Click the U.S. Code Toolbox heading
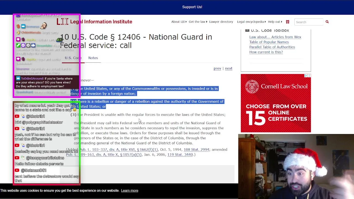 click(270, 30)
